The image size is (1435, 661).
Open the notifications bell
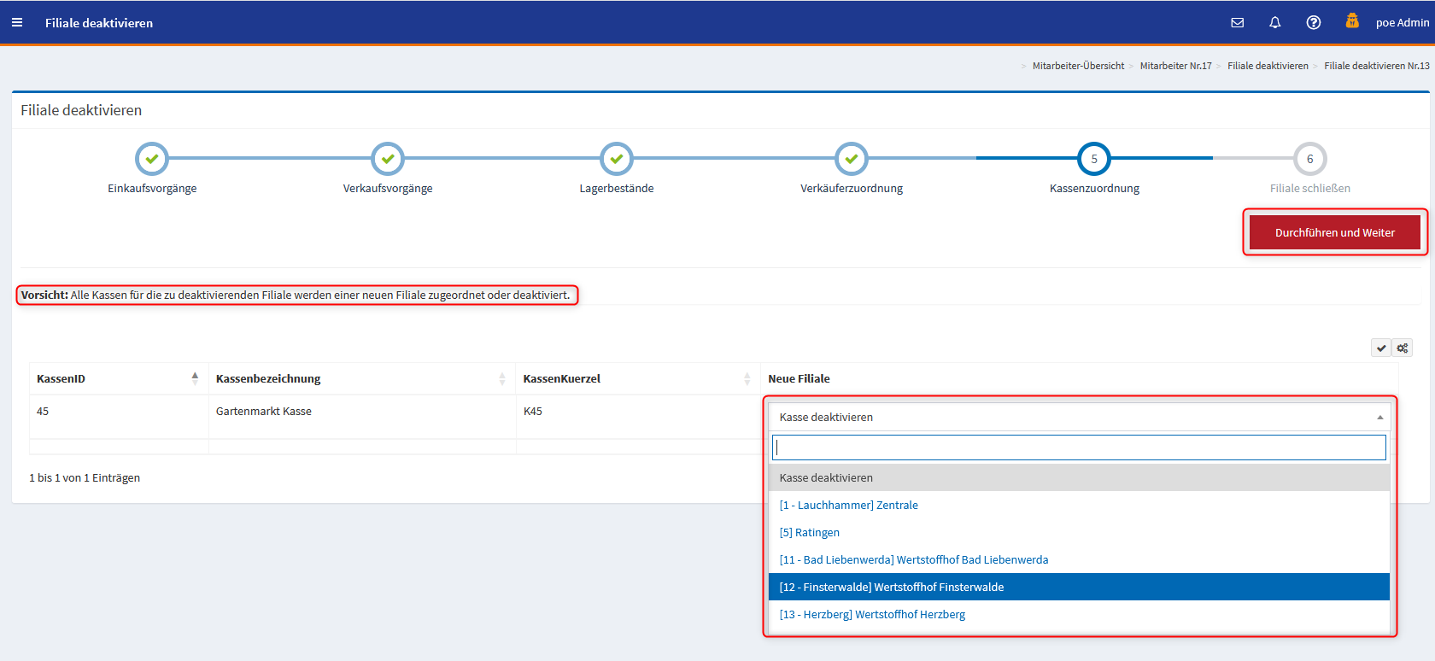coord(1274,23)
